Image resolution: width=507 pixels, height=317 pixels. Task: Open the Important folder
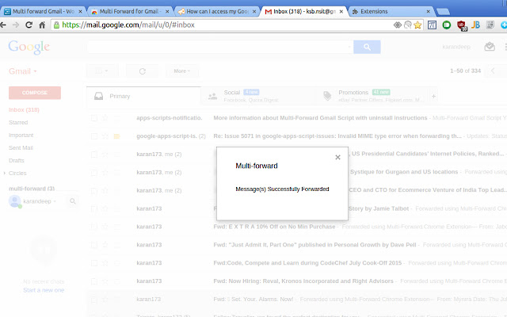(21, 136)
